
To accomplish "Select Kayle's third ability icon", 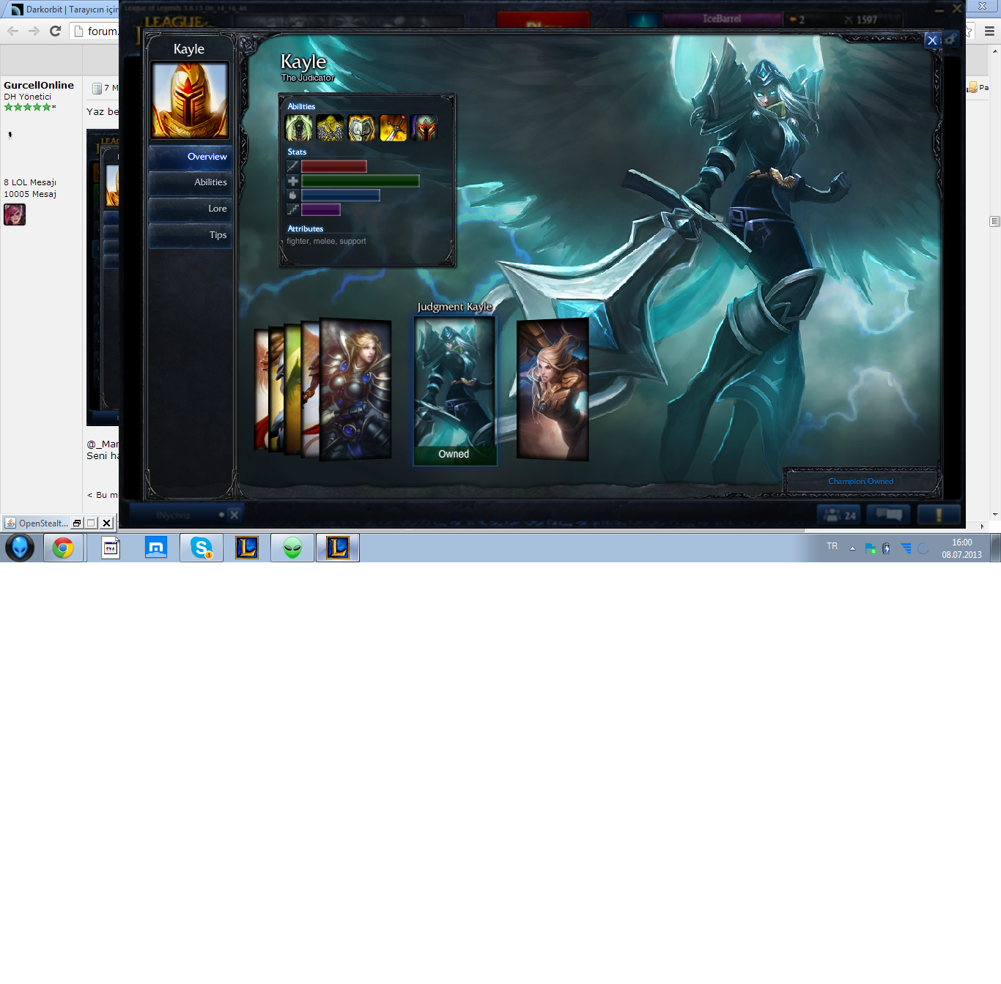I will tap(361, 128).
